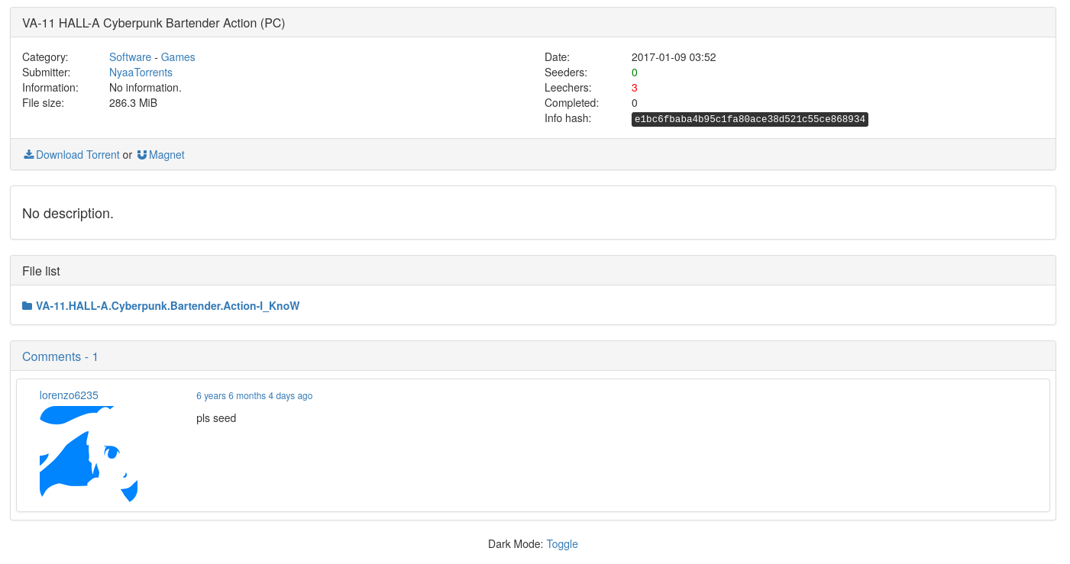
Task: Click the download arrow icon beside Download Torrent
Action: [29, 154]
